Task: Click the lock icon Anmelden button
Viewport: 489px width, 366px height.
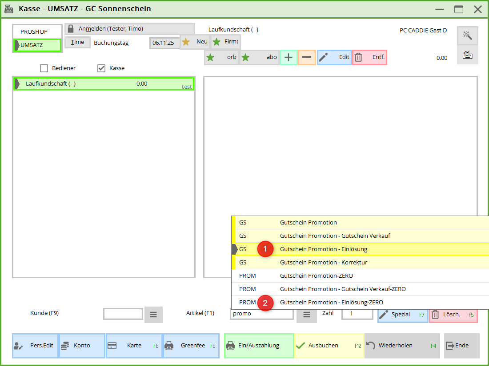Action: click(129, 29)
